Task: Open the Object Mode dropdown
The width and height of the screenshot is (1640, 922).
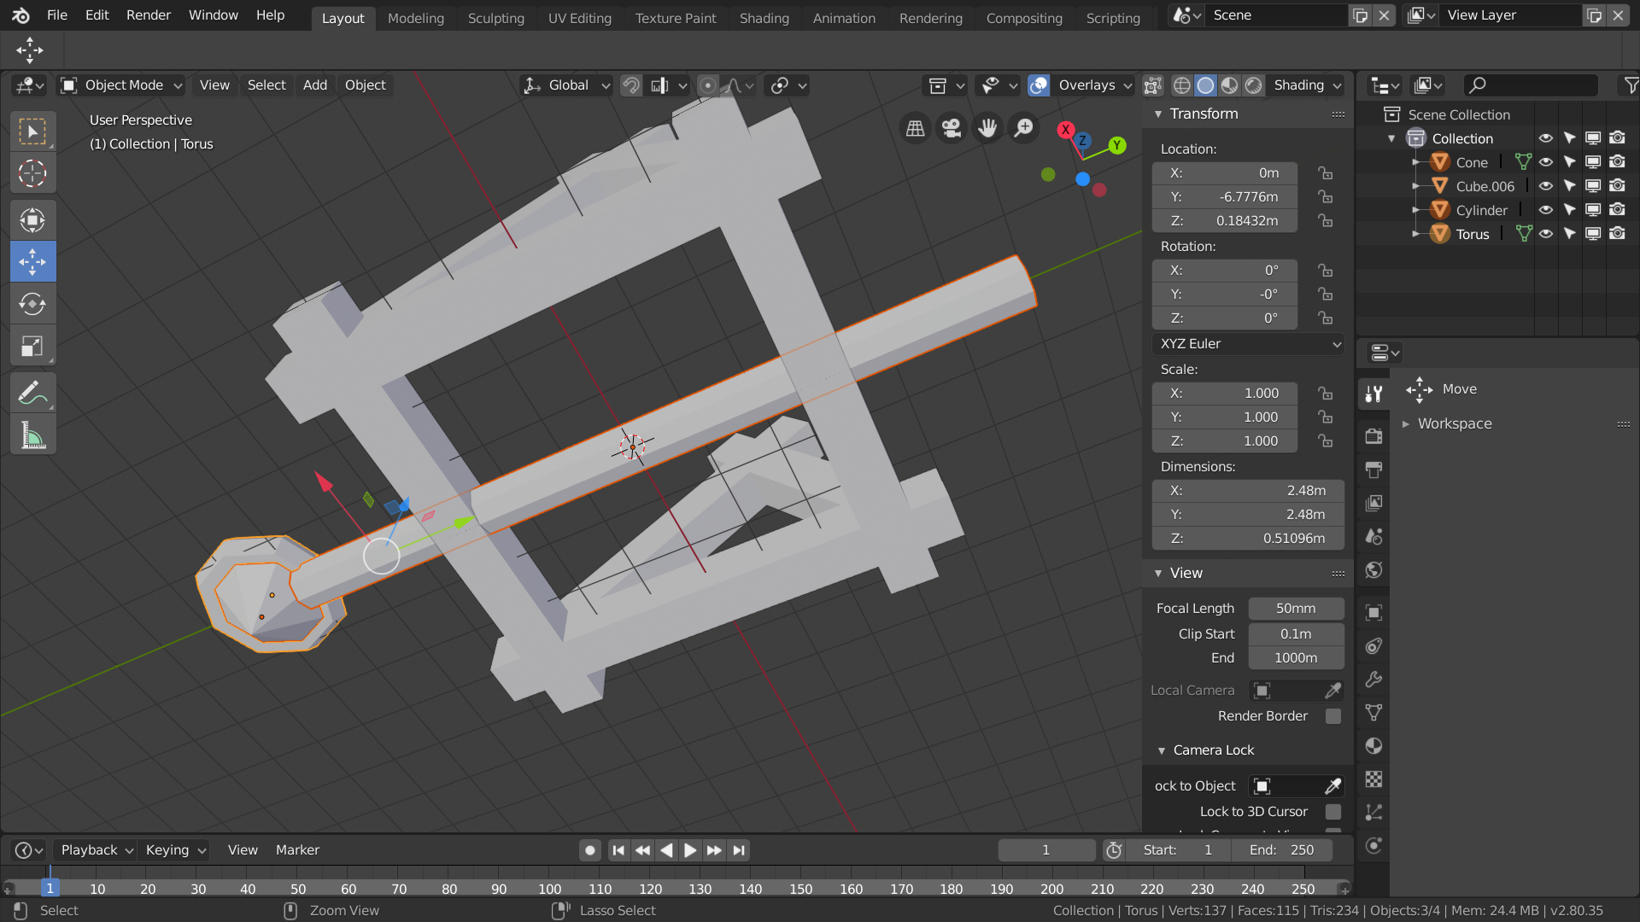Action: point(121,85)
